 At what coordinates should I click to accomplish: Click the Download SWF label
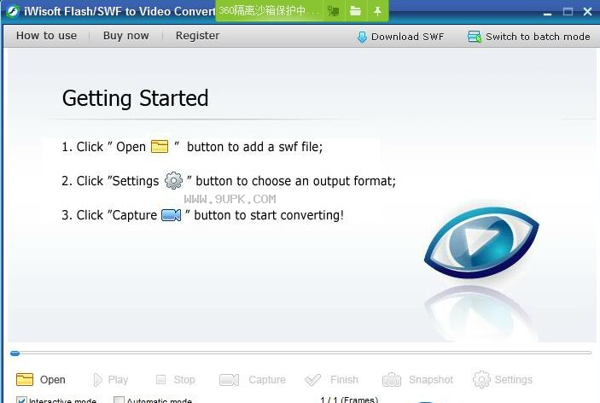[x=407, y=37]
